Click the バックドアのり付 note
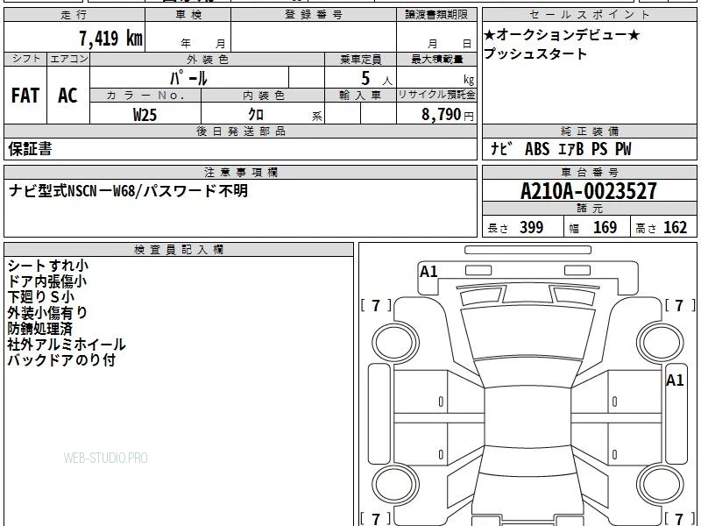This screenshot has height=526, width=701. point(61,360)
